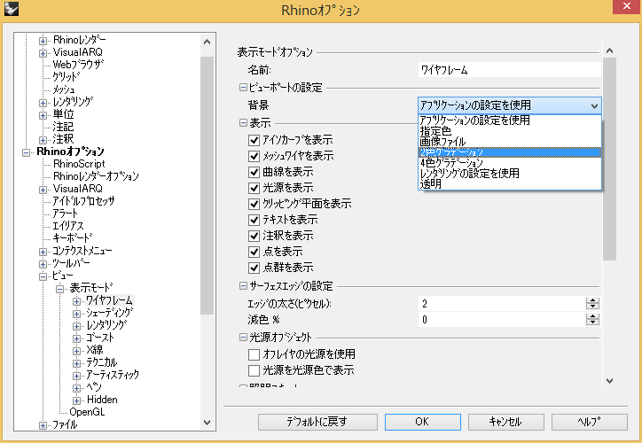Edit the 名前 field ワイヤフレーム
Image resolution: width=642 pixels, height=443 pixels.
point(509,70)
